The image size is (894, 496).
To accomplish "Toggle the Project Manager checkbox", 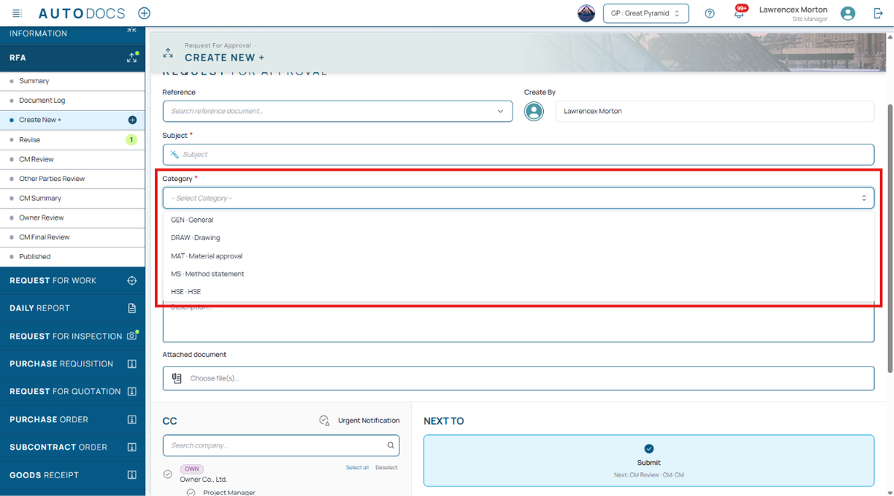I will coord(191,492).
